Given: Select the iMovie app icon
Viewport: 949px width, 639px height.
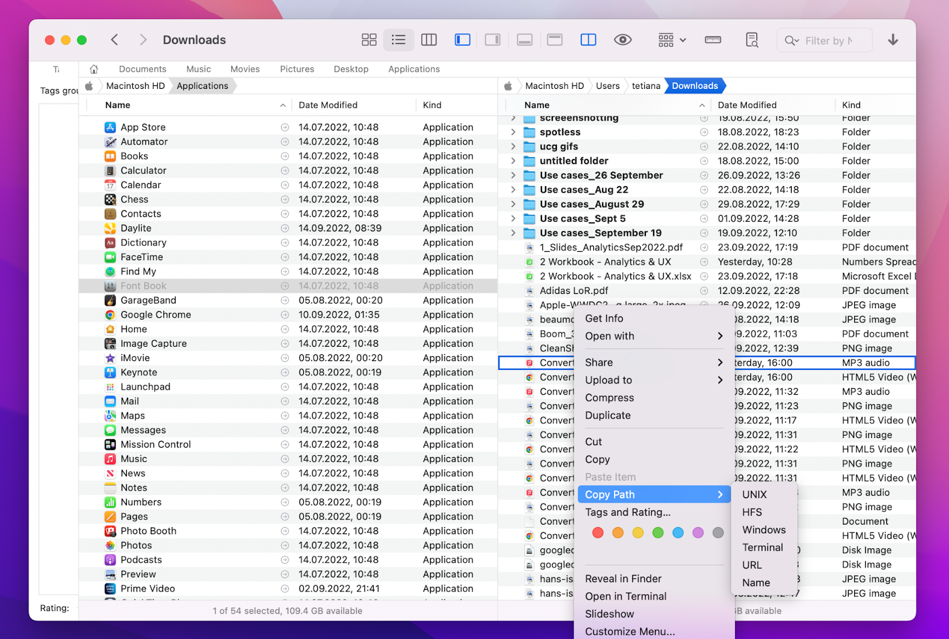Looking at the screenshot, I should (x=110, y=358).
